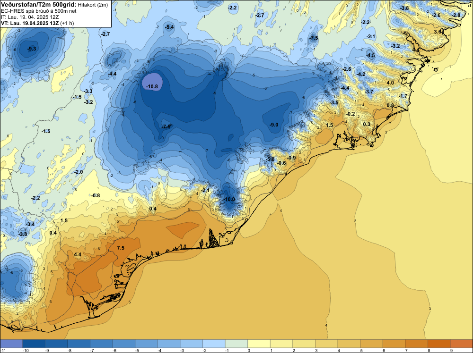Click the '-2.8' temperature label
Screen dimensions: 473x353
coord(456,15)
